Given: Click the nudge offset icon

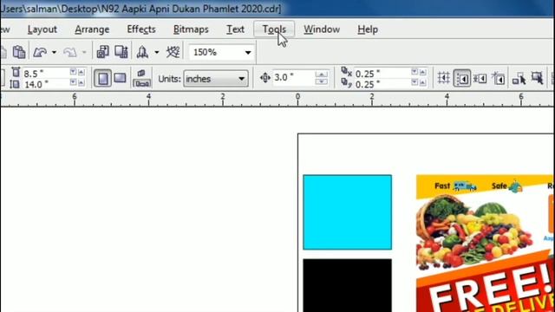Looking at the screenshot, I should click(x=264, y=77).
